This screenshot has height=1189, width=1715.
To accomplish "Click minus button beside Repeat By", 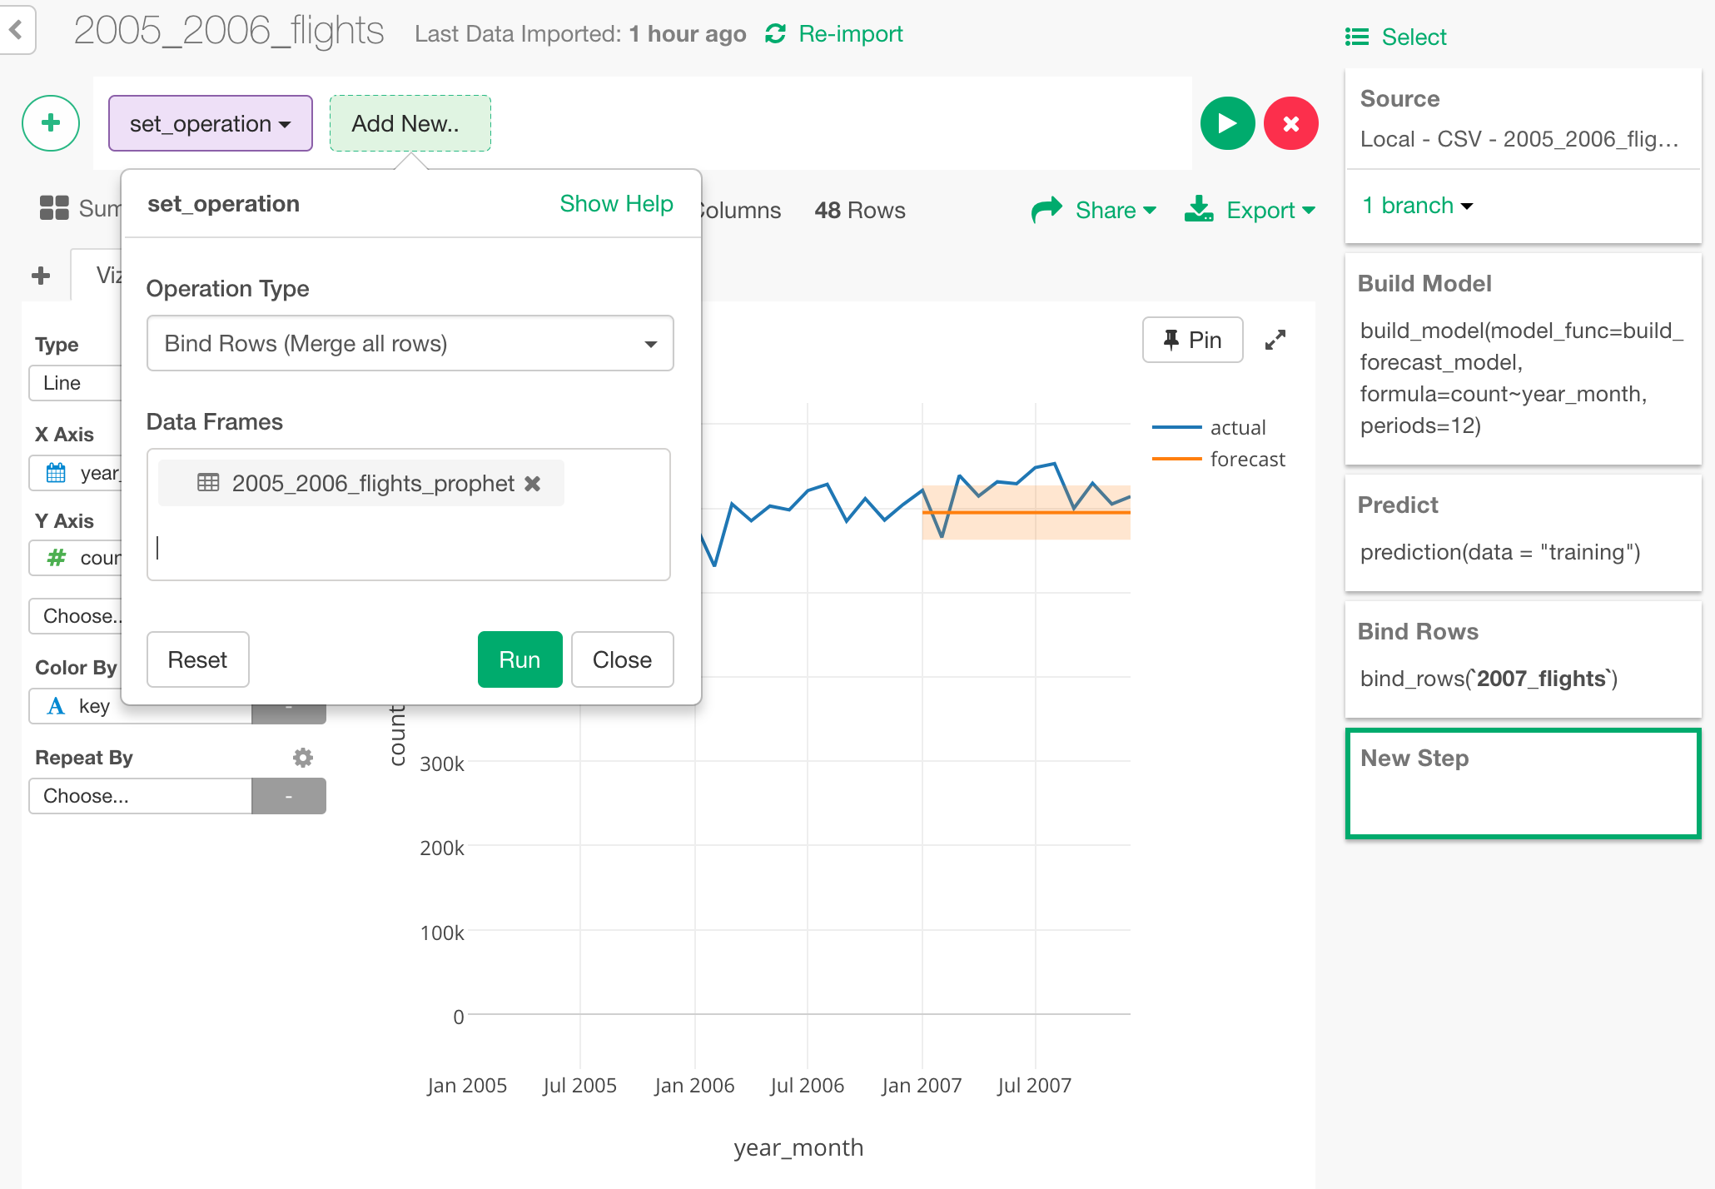I will click(x=289, y=796).
